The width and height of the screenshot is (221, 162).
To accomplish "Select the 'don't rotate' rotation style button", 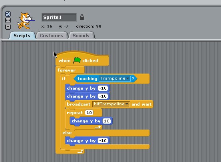I will point(8,27).
